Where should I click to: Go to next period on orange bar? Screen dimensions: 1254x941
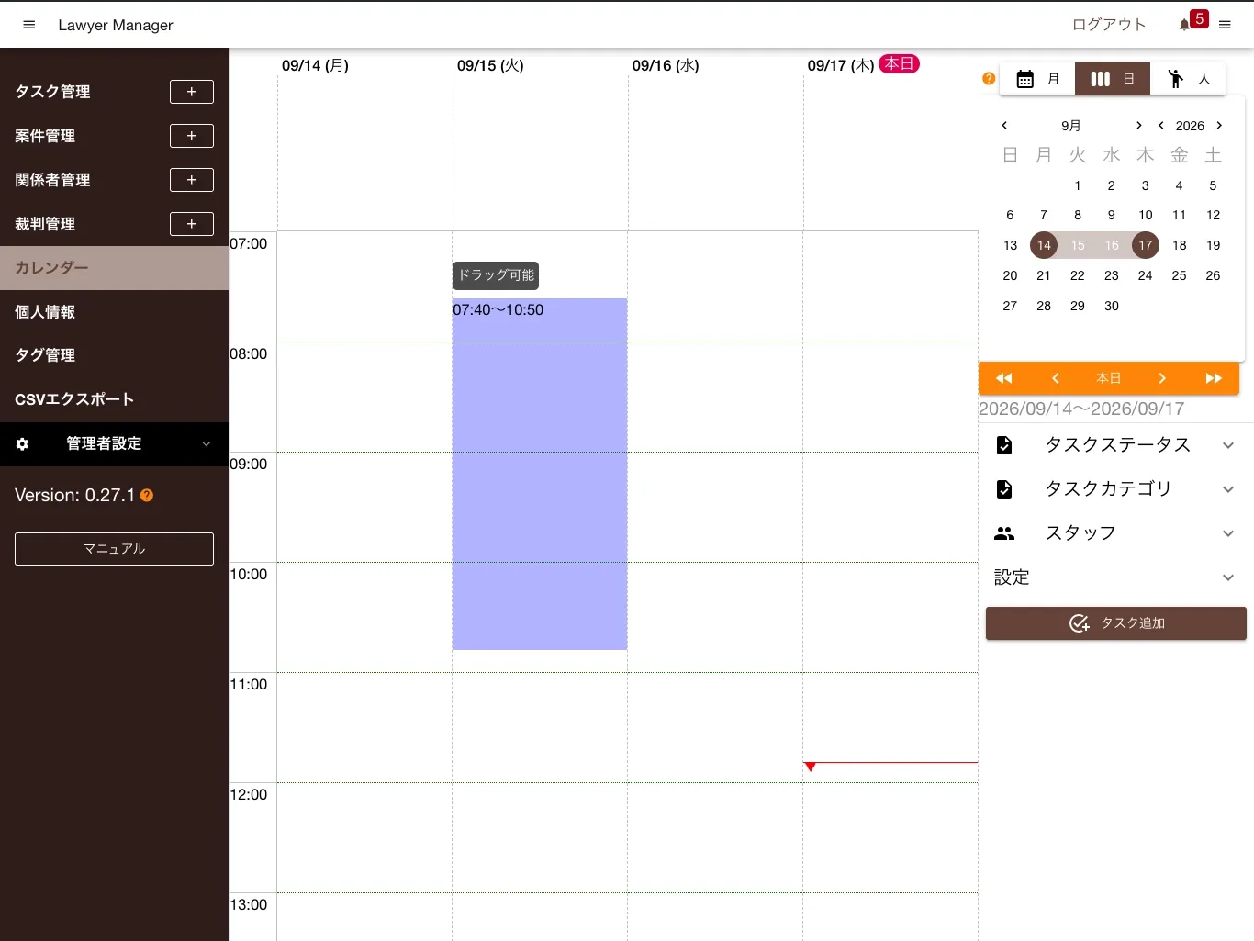click(x=1162, y=378)
